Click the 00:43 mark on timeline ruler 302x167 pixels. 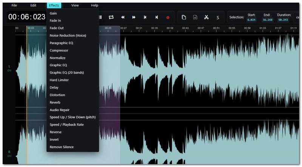185,28
